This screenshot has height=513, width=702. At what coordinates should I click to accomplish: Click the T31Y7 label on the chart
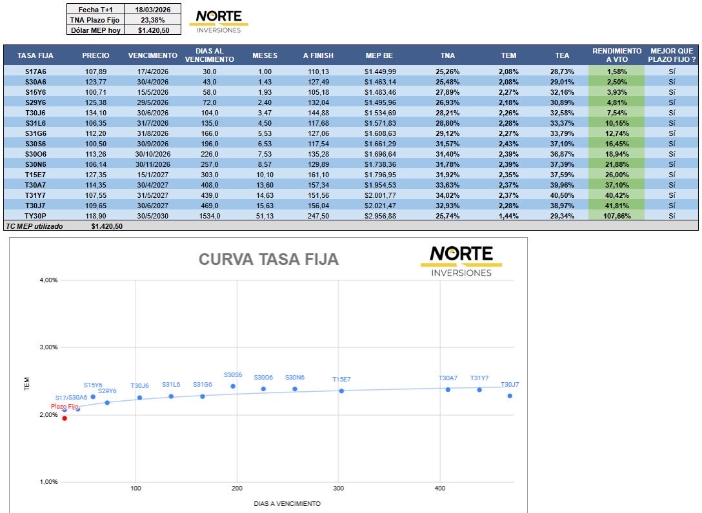[479, 378]
